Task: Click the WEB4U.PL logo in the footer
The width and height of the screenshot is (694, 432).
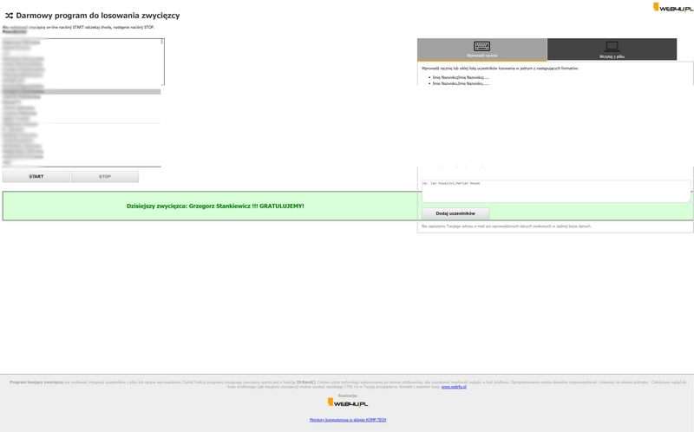Action: [x=347, y=403]
